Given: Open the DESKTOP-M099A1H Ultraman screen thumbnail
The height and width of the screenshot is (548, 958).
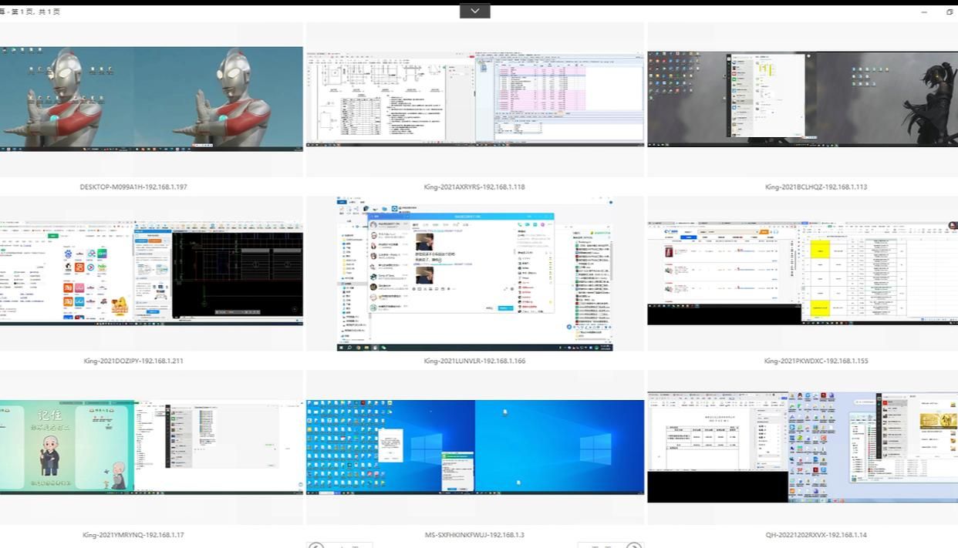Looking at the screenshot, I should pos(151,99).
